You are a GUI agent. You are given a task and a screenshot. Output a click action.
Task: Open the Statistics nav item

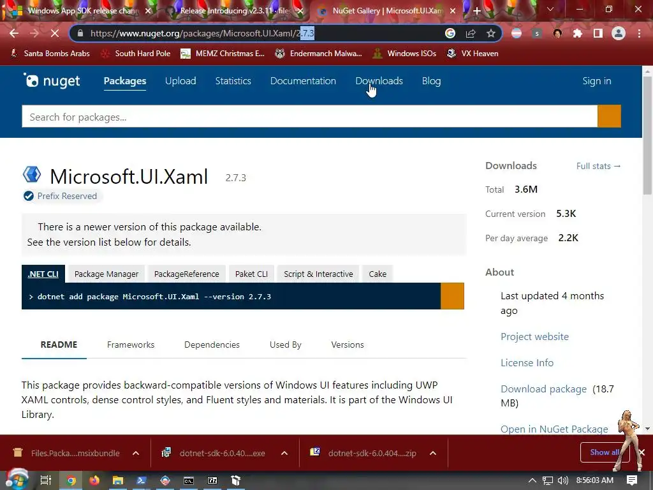(x=233, y=81)
